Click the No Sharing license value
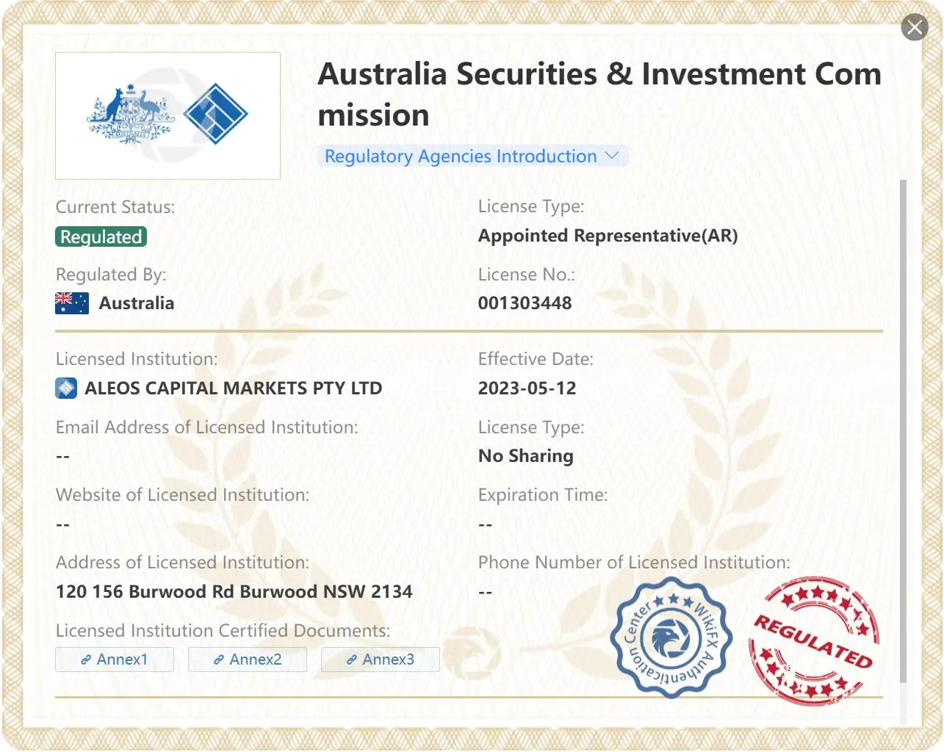This screenshot has width=944, height=752. (526, 456)
